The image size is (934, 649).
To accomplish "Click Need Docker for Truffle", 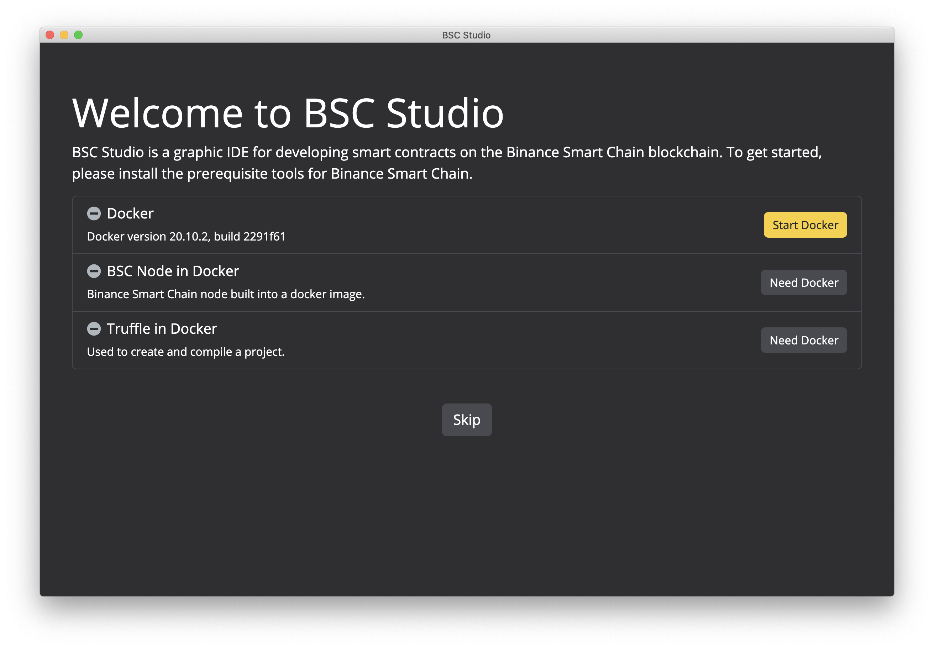I will 803,341.
